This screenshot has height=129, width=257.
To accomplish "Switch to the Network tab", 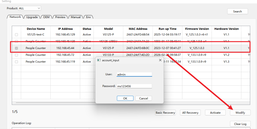I will tap(15, 17).
